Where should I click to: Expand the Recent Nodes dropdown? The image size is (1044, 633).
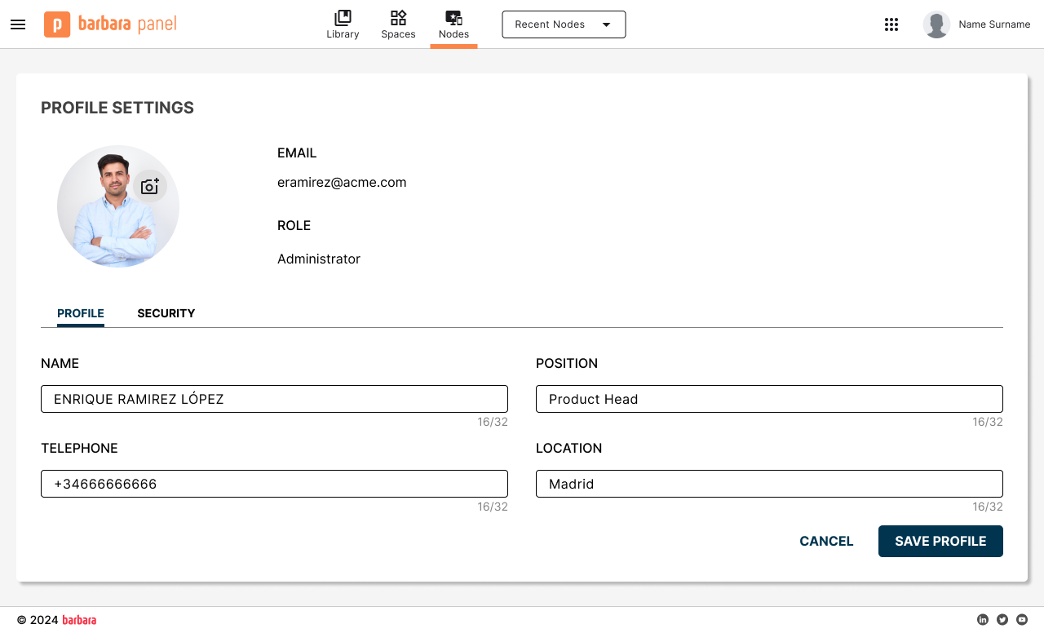tap(564, 24)
